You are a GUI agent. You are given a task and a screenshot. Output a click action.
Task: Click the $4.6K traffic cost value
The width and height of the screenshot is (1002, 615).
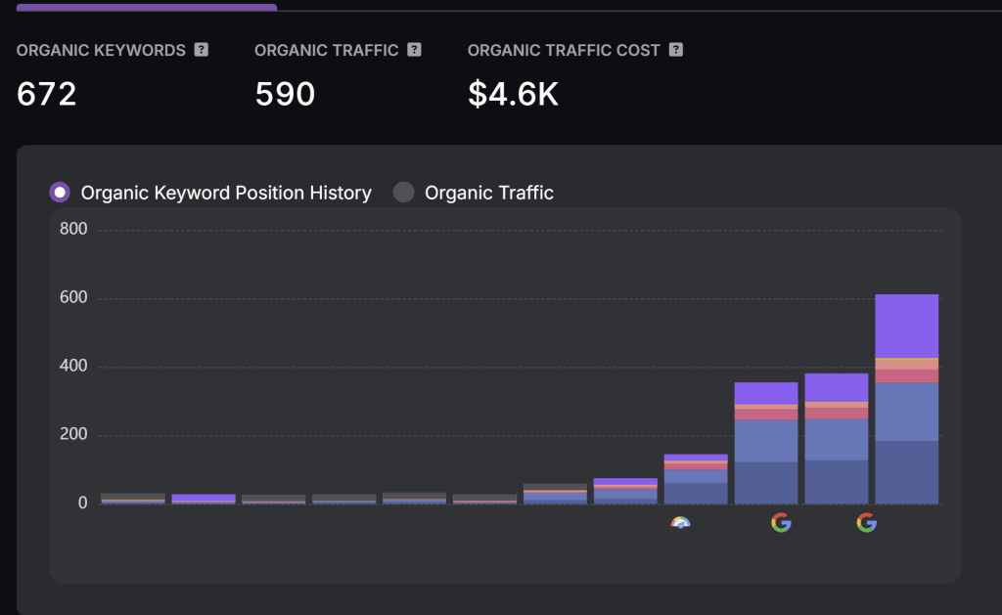click(513, 94)
